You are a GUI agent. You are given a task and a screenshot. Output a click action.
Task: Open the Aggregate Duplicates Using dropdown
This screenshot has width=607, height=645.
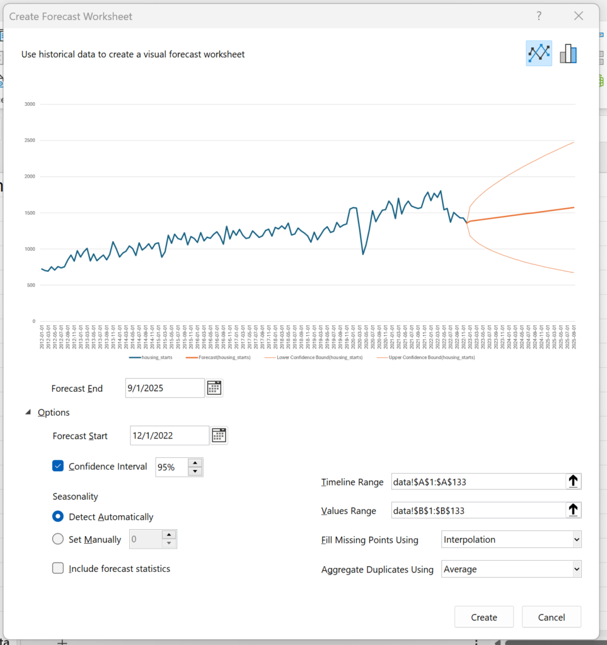tap(511, 569)
